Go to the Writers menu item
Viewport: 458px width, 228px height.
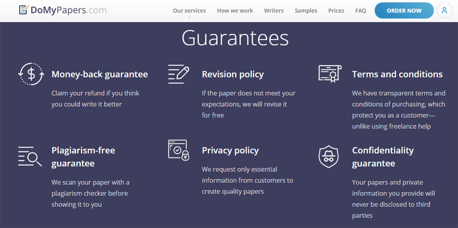tap(274, 11)
